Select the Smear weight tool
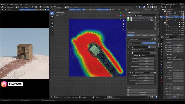185x104 pixels. coord(52,23)
